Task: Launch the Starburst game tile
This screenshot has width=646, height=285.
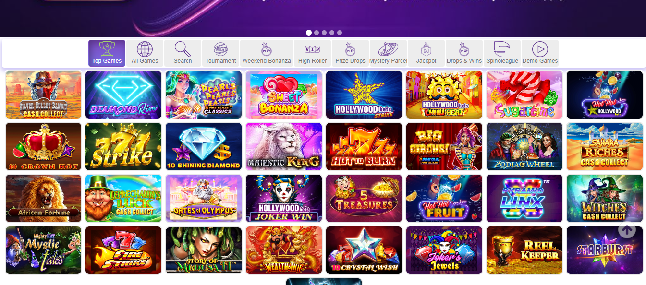Action: click(605, 250)
